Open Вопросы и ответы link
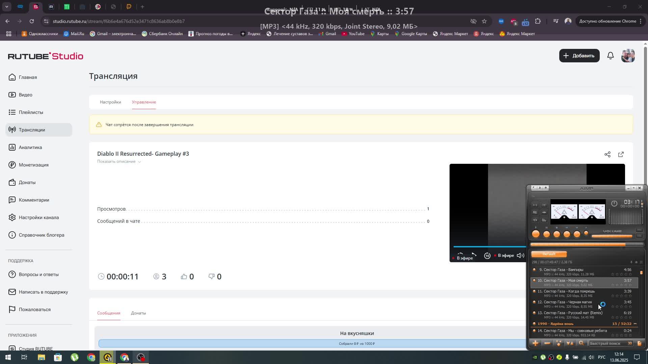The width and height of the screenshot is (648, 364). point(39,274)
